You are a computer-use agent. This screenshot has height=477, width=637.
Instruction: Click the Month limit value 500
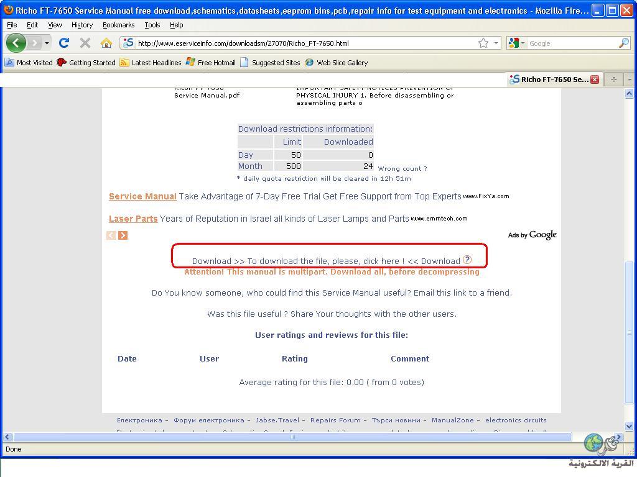point(294,166)
